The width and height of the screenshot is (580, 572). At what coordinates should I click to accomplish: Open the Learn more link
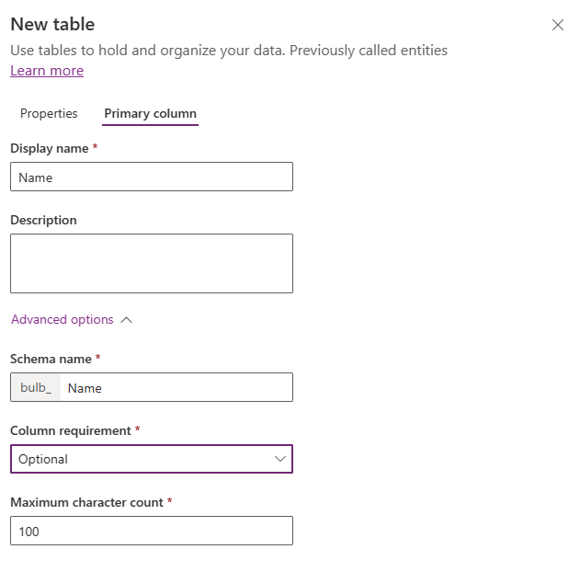[x=47, y=70]
